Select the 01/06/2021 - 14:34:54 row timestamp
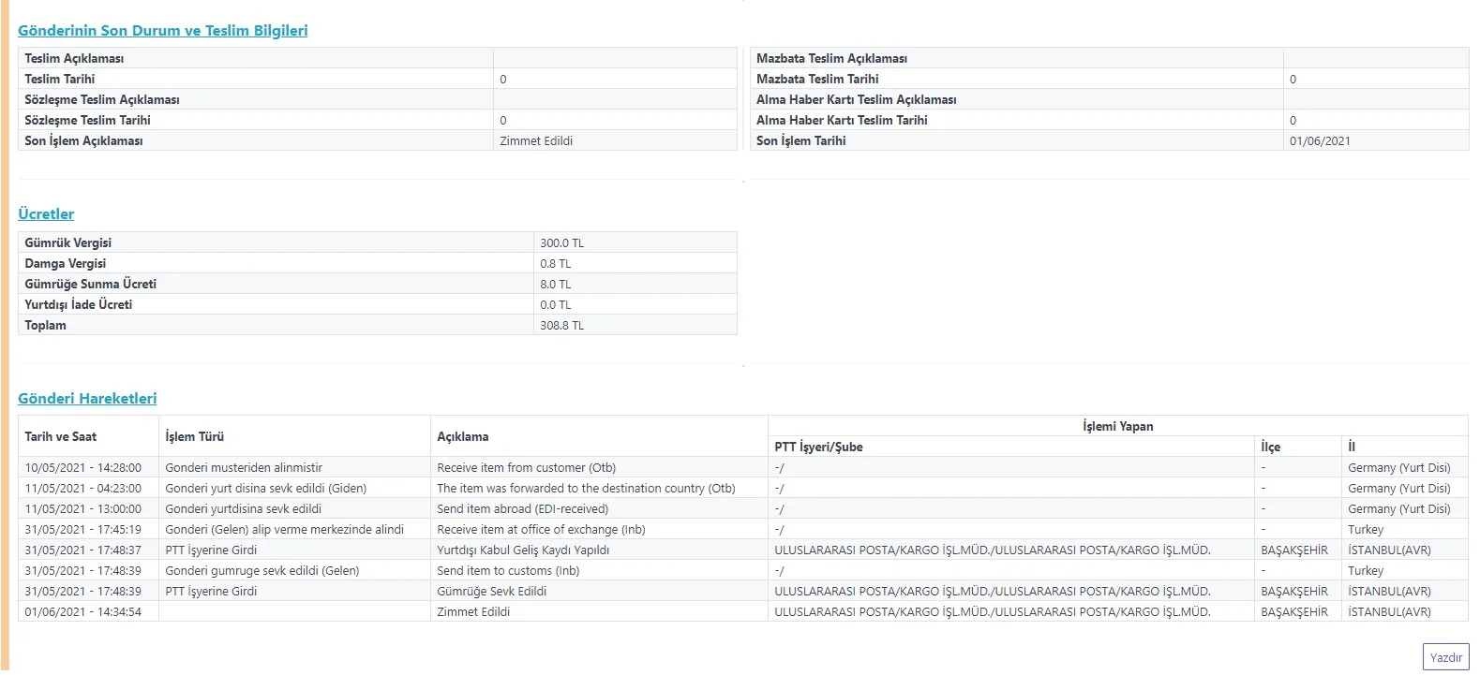The image size is (1480, 675). click(82, 612)
